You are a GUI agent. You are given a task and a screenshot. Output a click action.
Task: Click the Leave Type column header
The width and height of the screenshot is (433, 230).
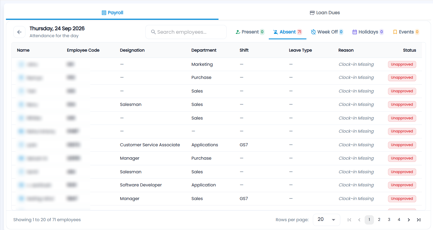[x=300, y=50]
